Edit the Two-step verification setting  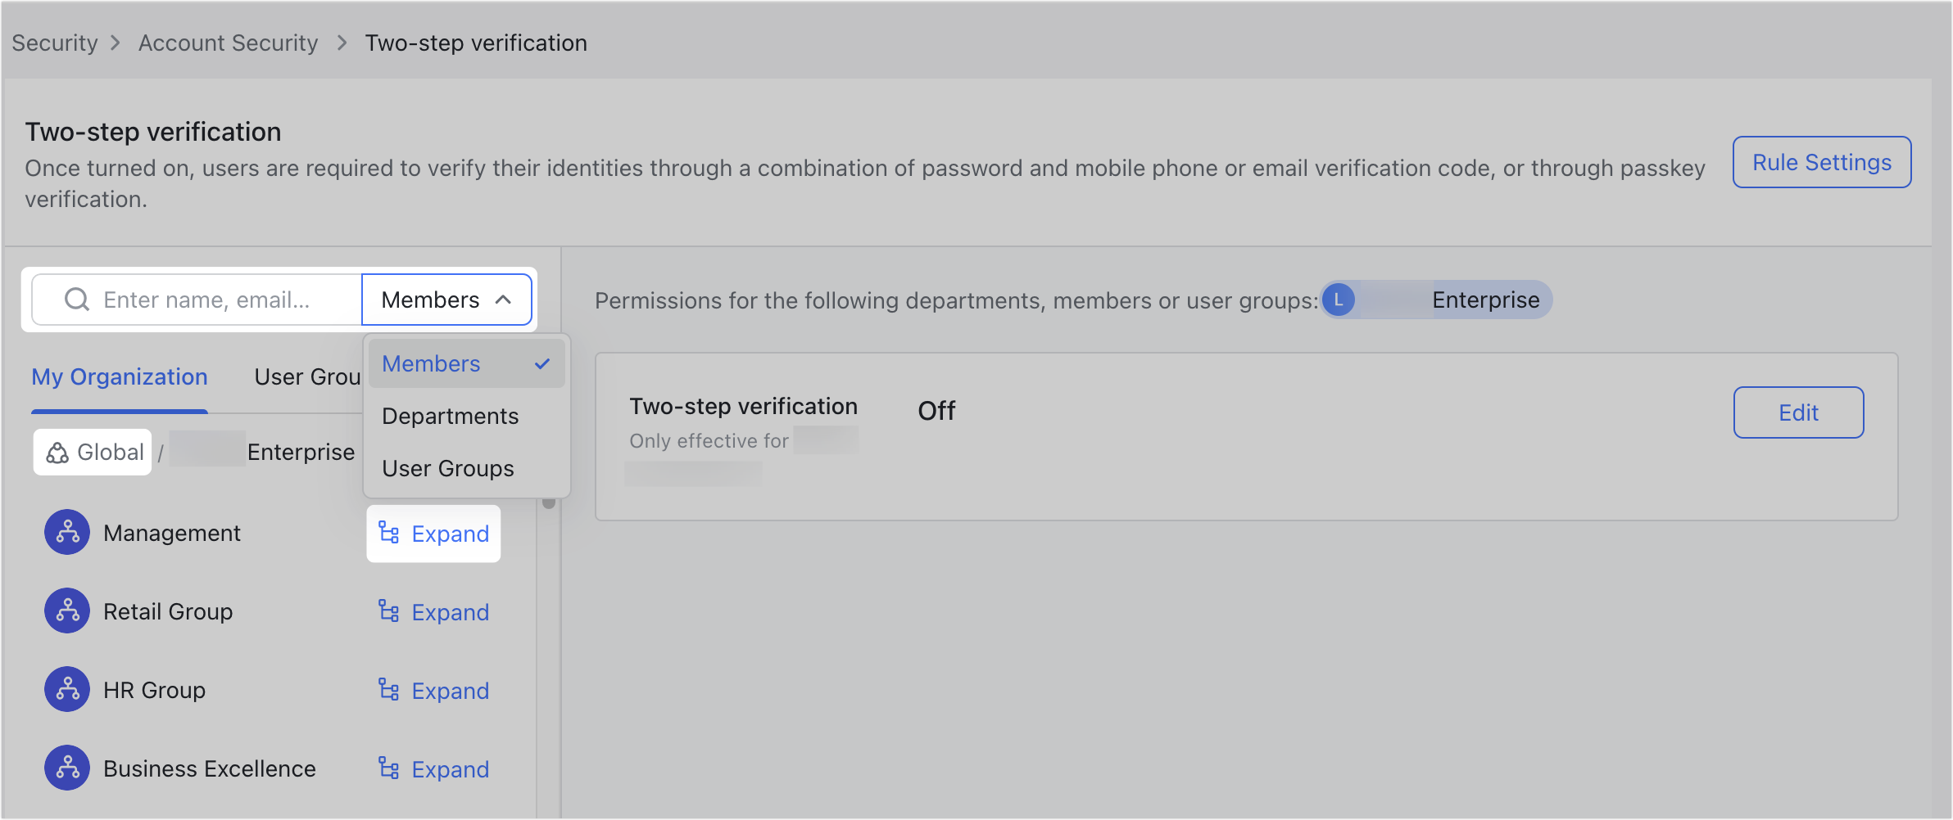point(1799,412)
